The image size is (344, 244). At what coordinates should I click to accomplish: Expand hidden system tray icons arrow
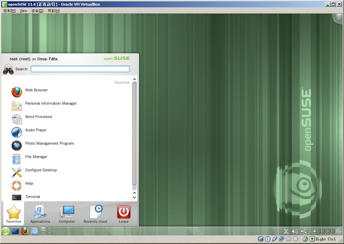pos(314,231)
